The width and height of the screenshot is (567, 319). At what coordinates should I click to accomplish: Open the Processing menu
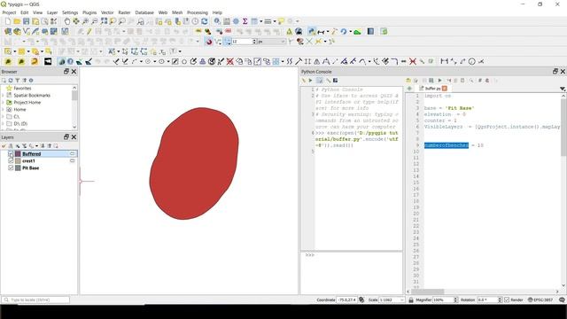click(x=197, y=12)
